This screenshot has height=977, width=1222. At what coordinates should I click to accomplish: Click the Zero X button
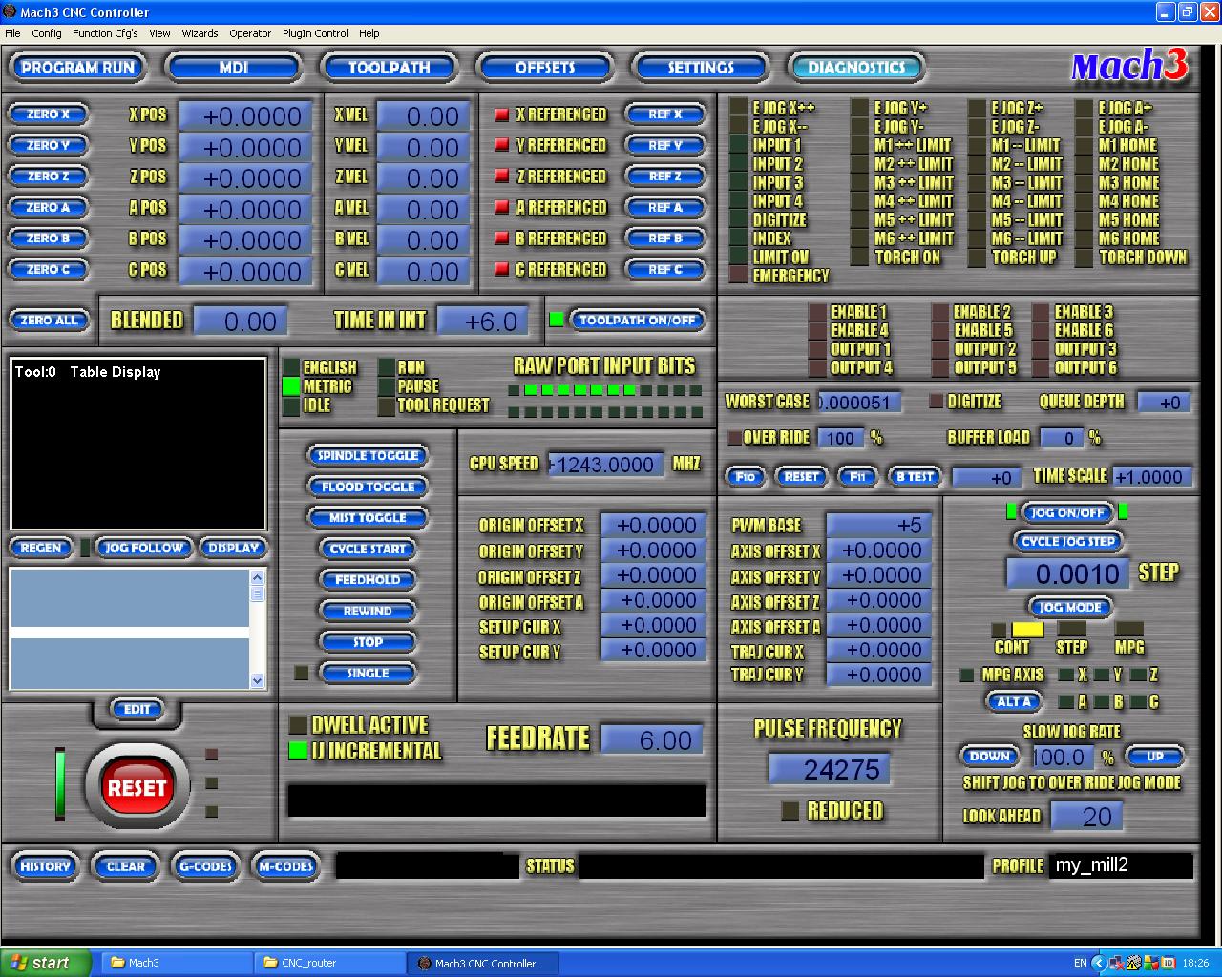[x=48, y=114]
